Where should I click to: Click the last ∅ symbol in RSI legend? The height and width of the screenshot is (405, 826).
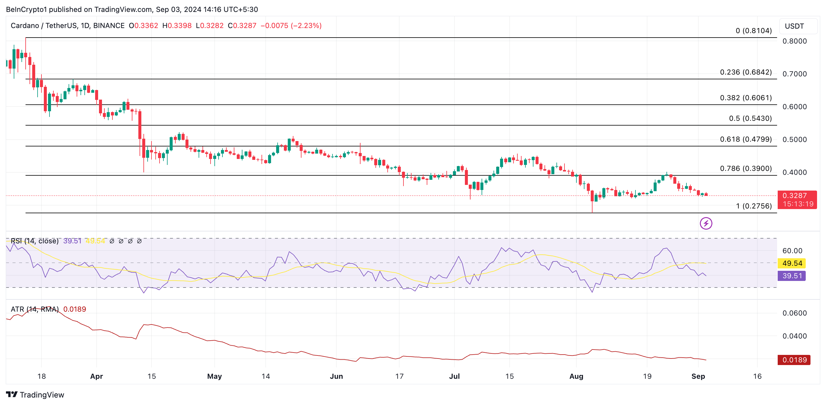(x=139, y=241)
